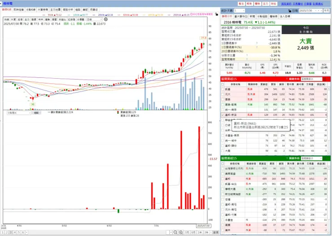Toggle the lock icon beside 日期
The height and width of the screenshot is (236, 332).
point(290,11)
